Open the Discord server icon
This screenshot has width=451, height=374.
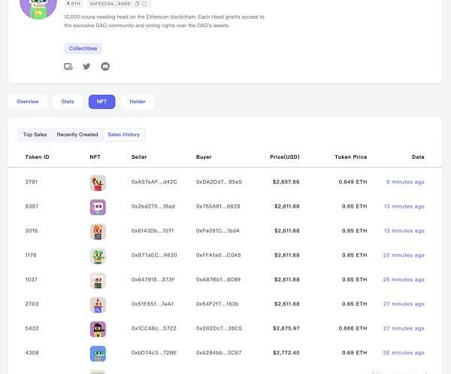coord(104,66)
